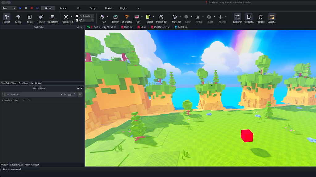The height and width of the screenshot is (177, 316).
Task: Open the Run mode dropdown
Action: click(x=9, y=8)
